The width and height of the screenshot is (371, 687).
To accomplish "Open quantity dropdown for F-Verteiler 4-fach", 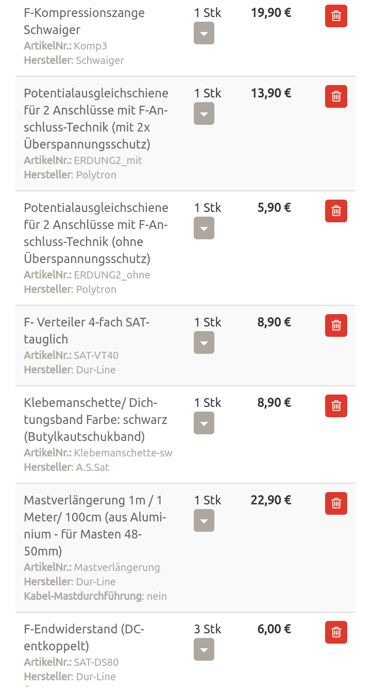I will coord(204,343).
